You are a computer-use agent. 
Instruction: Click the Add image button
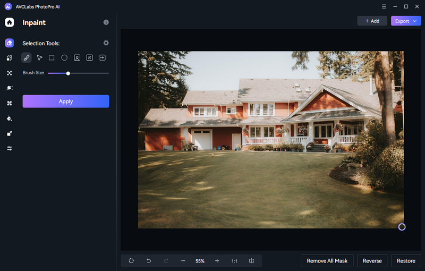pos(372,21)
